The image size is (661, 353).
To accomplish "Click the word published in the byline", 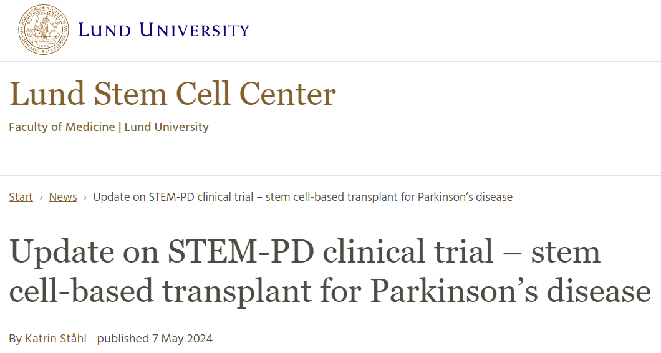I will point(123,339).
